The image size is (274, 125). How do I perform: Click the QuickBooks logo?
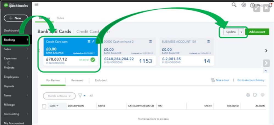point(16,6)
